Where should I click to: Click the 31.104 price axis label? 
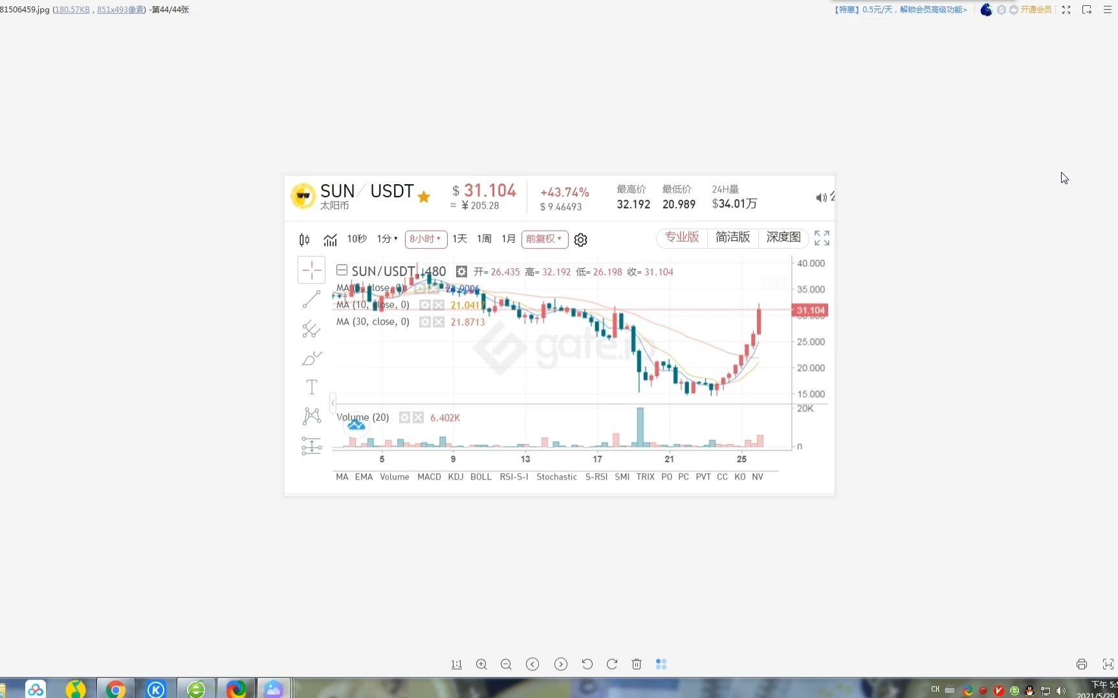coord(810,310)
